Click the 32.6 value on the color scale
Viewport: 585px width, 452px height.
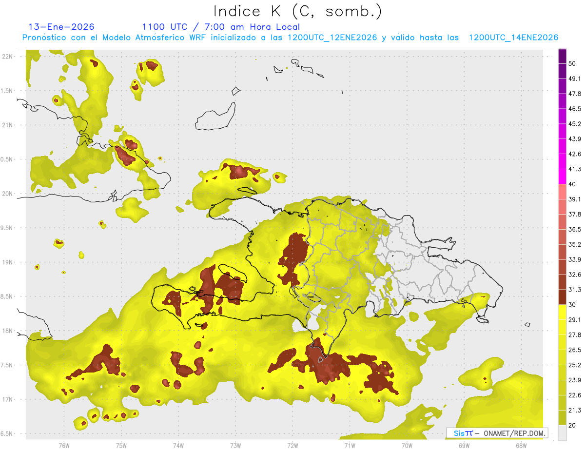pos(575,275)
